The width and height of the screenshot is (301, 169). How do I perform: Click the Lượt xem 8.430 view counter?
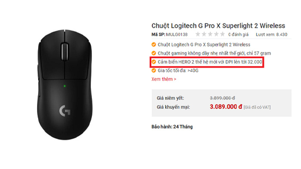coord(271,34)
